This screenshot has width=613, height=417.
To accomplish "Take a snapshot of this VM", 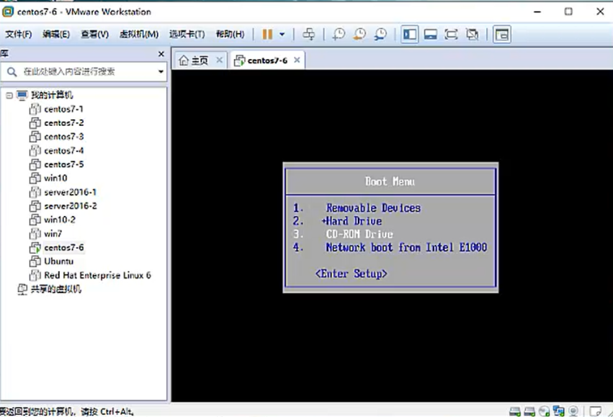I will (339, 34).
